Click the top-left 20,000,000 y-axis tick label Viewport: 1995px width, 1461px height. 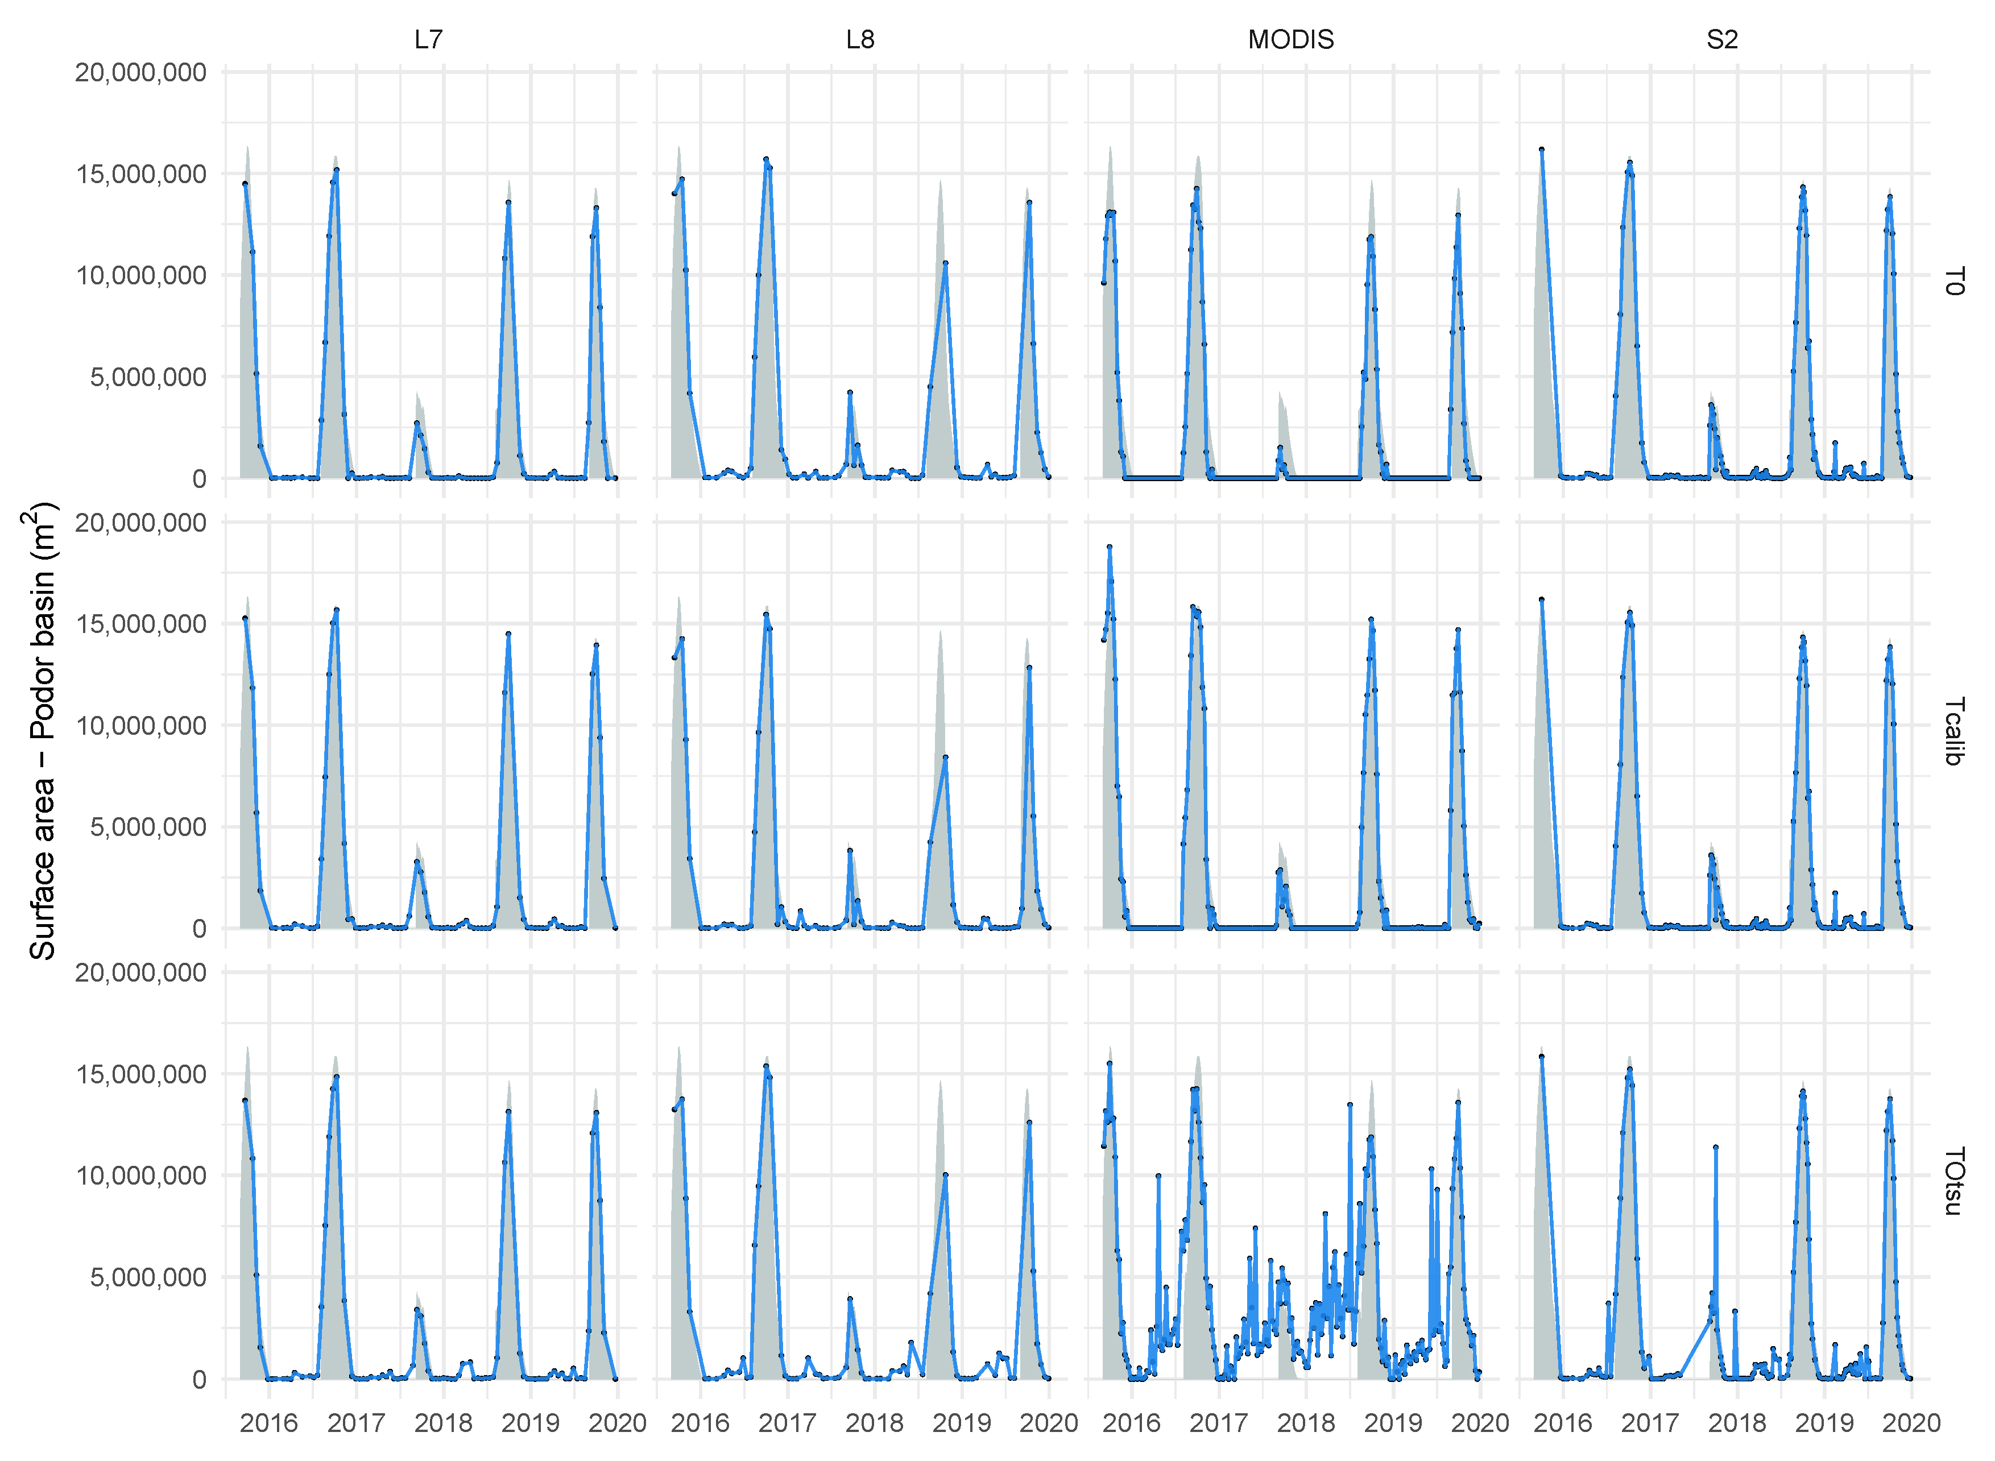[140, 73]
